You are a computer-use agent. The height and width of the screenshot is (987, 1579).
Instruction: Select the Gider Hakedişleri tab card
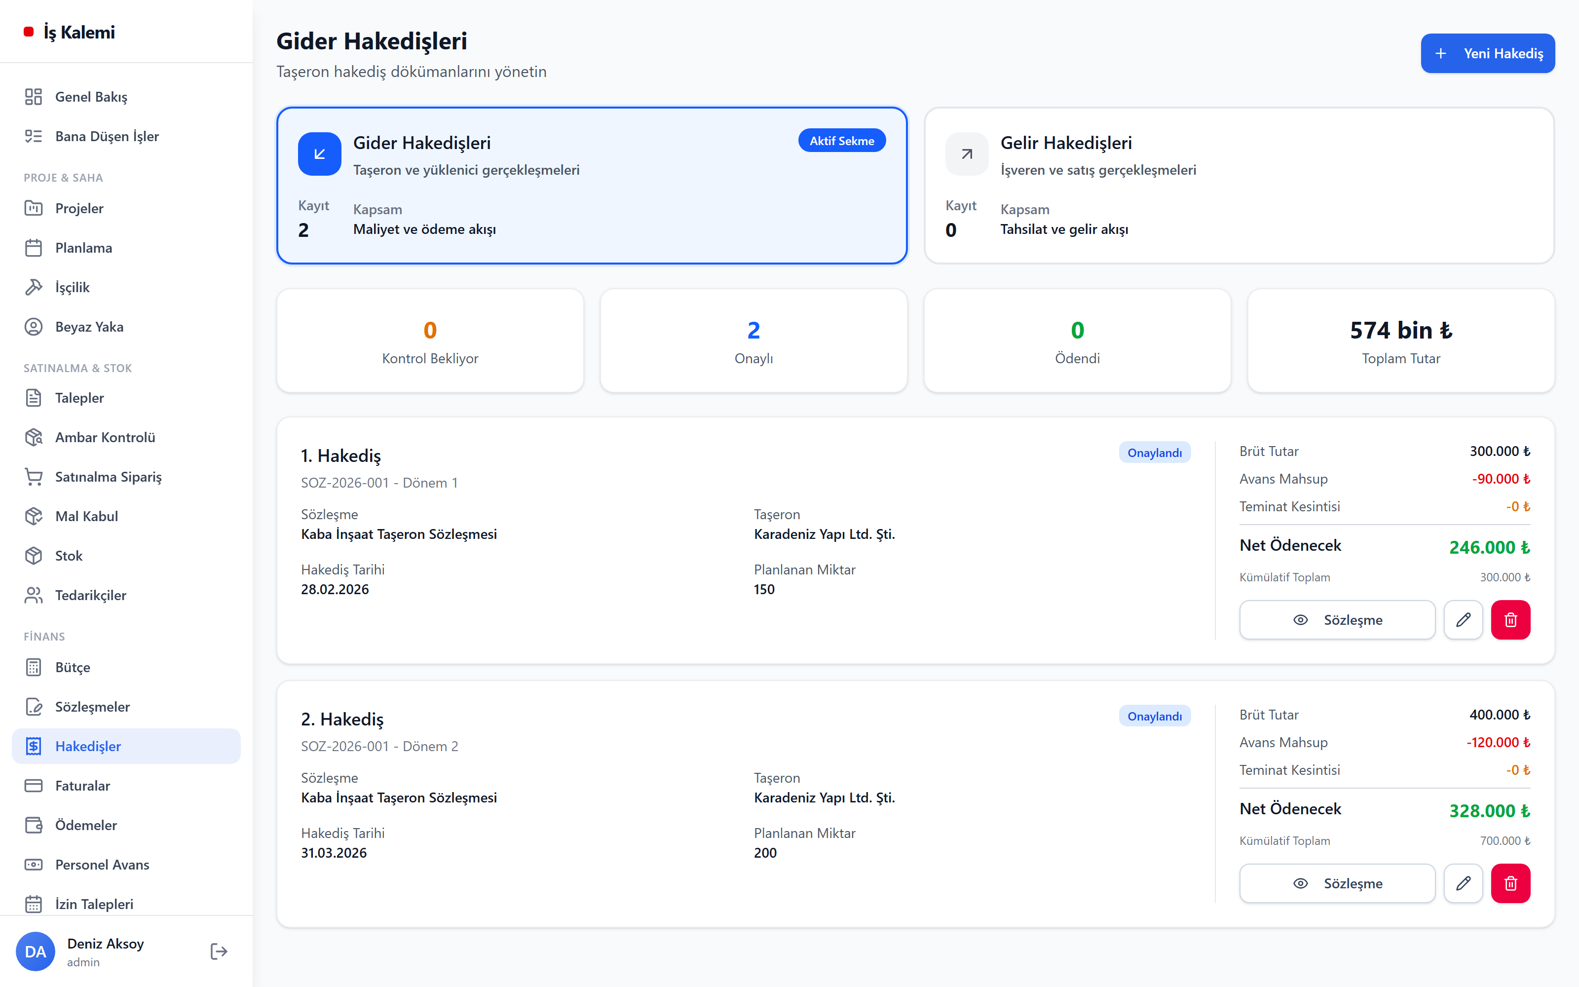coord(592,186)
